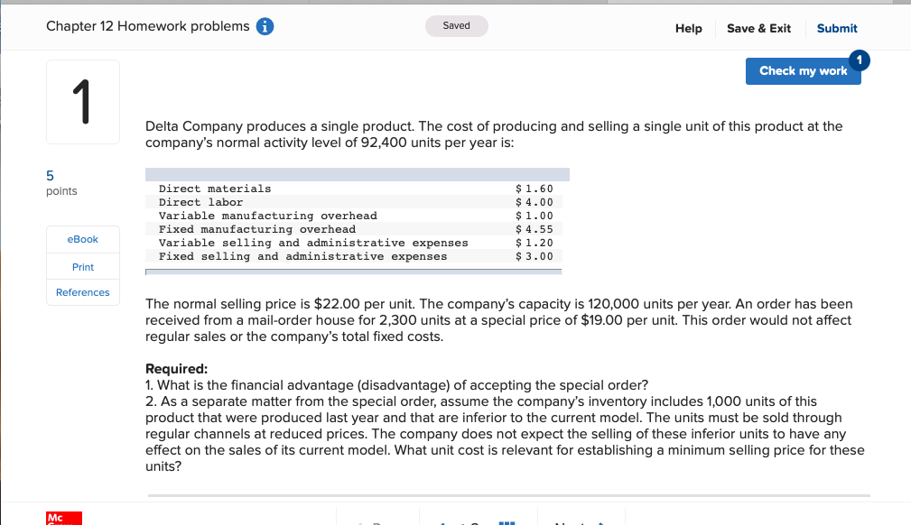Click the Prev arrow icon
Viewport: 911px width, 525px height.
tap(359, 520)
